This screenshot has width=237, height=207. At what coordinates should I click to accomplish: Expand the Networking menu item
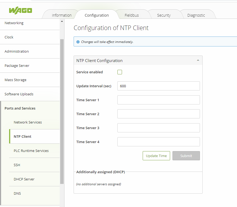point(30,23)
